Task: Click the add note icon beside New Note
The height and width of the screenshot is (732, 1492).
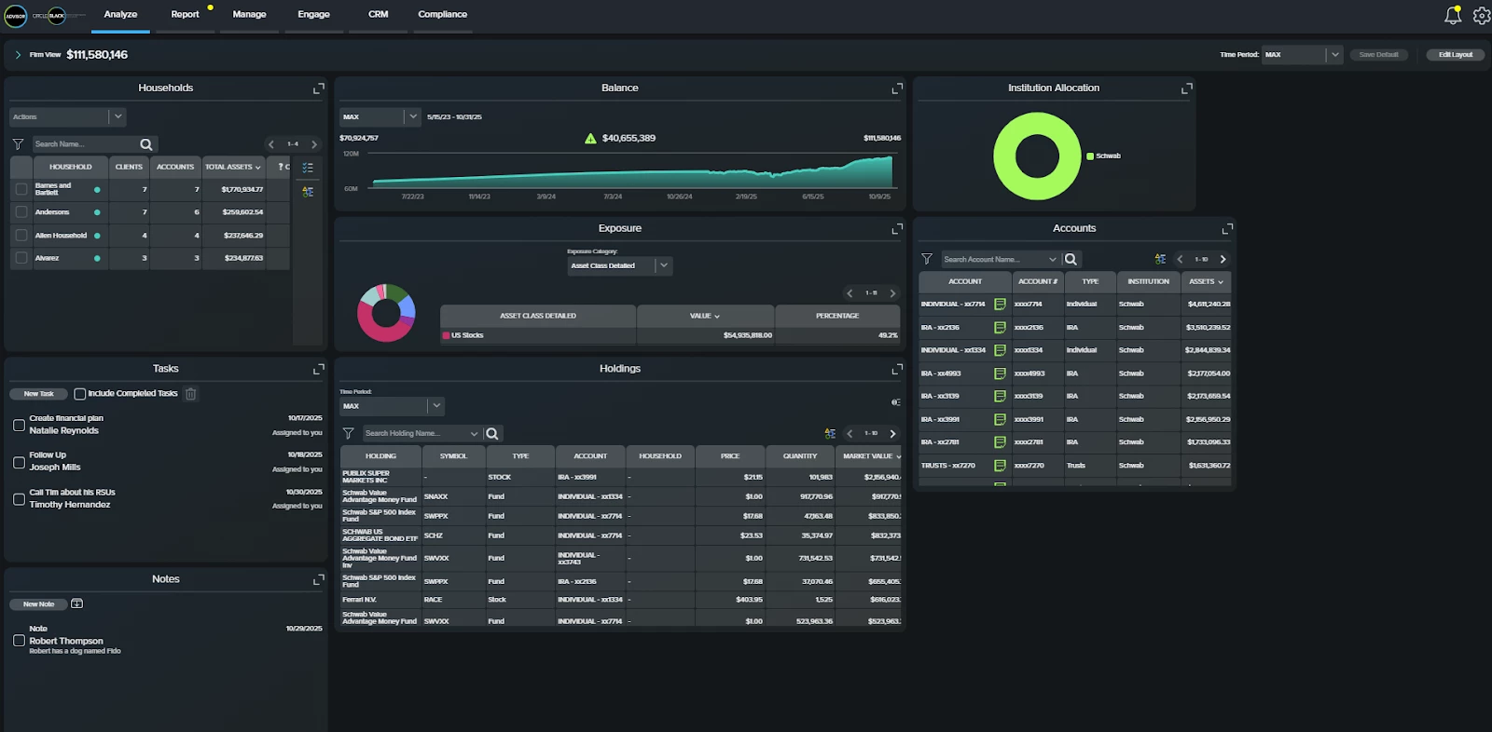Action: pyautogui.click(x=76, y=603)
